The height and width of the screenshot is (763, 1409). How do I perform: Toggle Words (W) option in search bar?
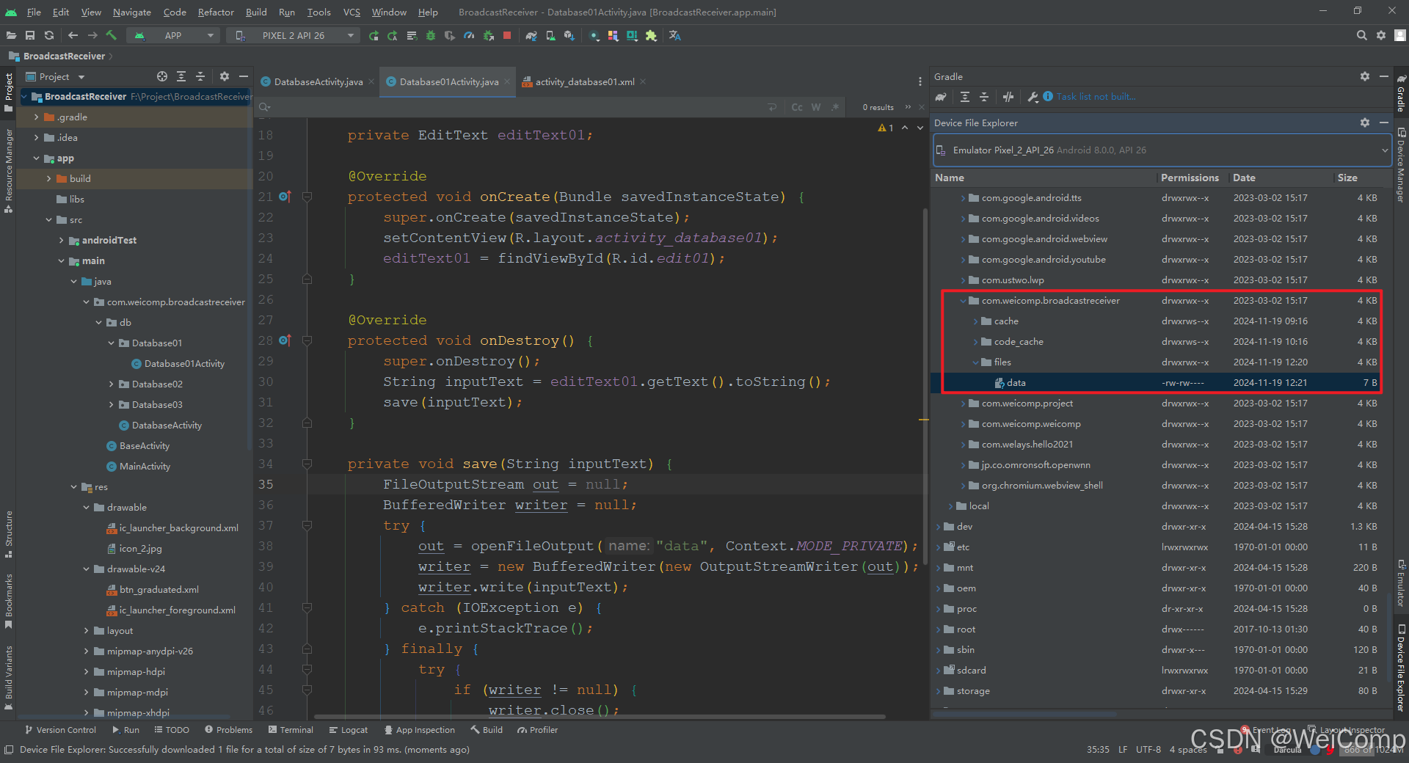pos(816,107)
